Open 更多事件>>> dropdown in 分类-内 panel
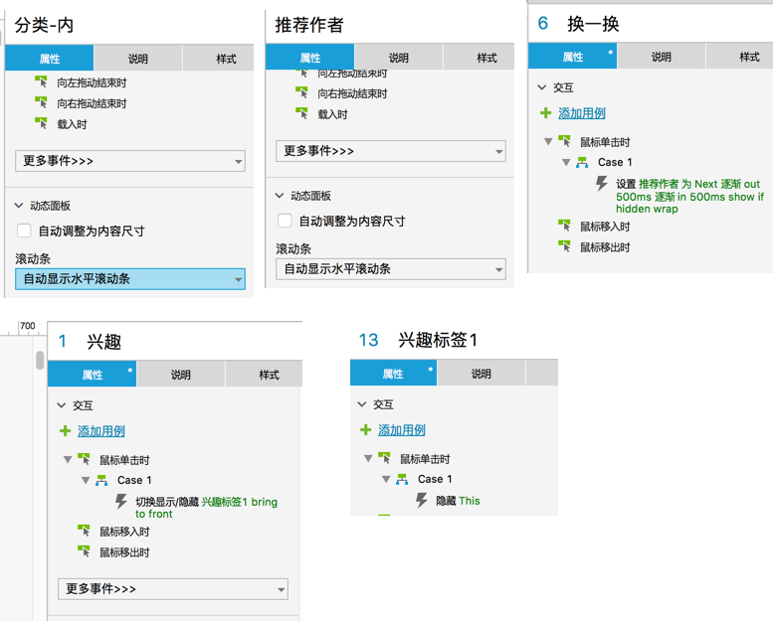774x622 pixels. point(130,161)
